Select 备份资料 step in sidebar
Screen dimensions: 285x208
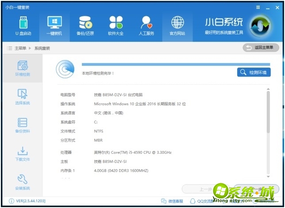(x=23, y=125)
